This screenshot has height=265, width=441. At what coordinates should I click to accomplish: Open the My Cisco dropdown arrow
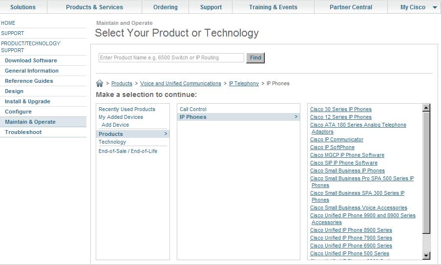point(435,7)
